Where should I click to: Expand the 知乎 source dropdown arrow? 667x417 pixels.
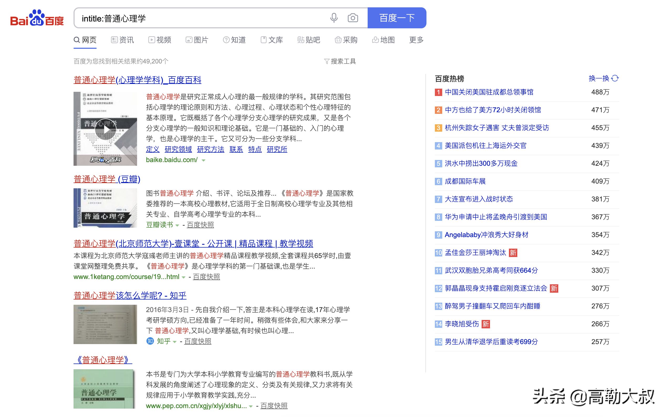tap(174, 342)
